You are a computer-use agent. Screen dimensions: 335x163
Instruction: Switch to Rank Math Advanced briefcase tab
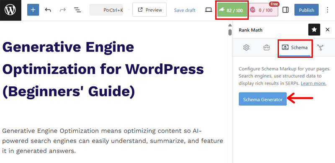266,47
